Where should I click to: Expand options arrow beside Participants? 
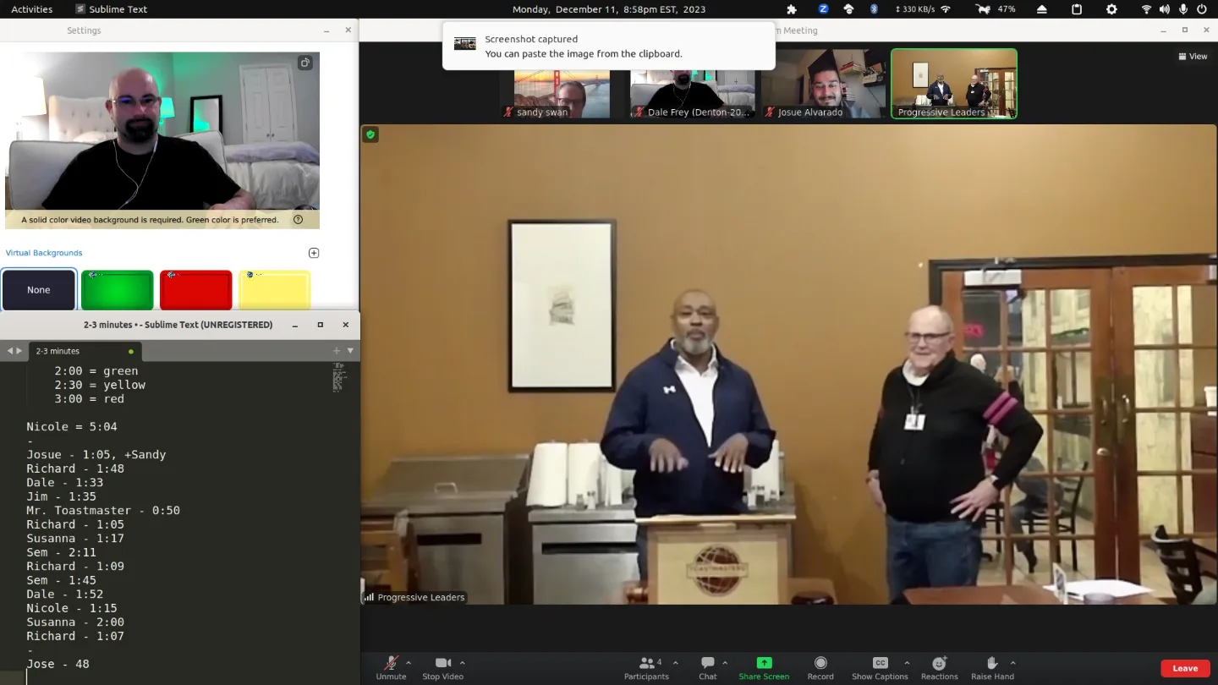click(x=675, y=663)
